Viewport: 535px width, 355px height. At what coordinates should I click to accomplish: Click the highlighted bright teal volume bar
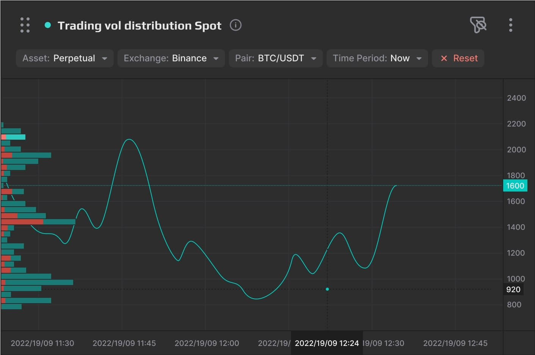[x=16, y=137]
